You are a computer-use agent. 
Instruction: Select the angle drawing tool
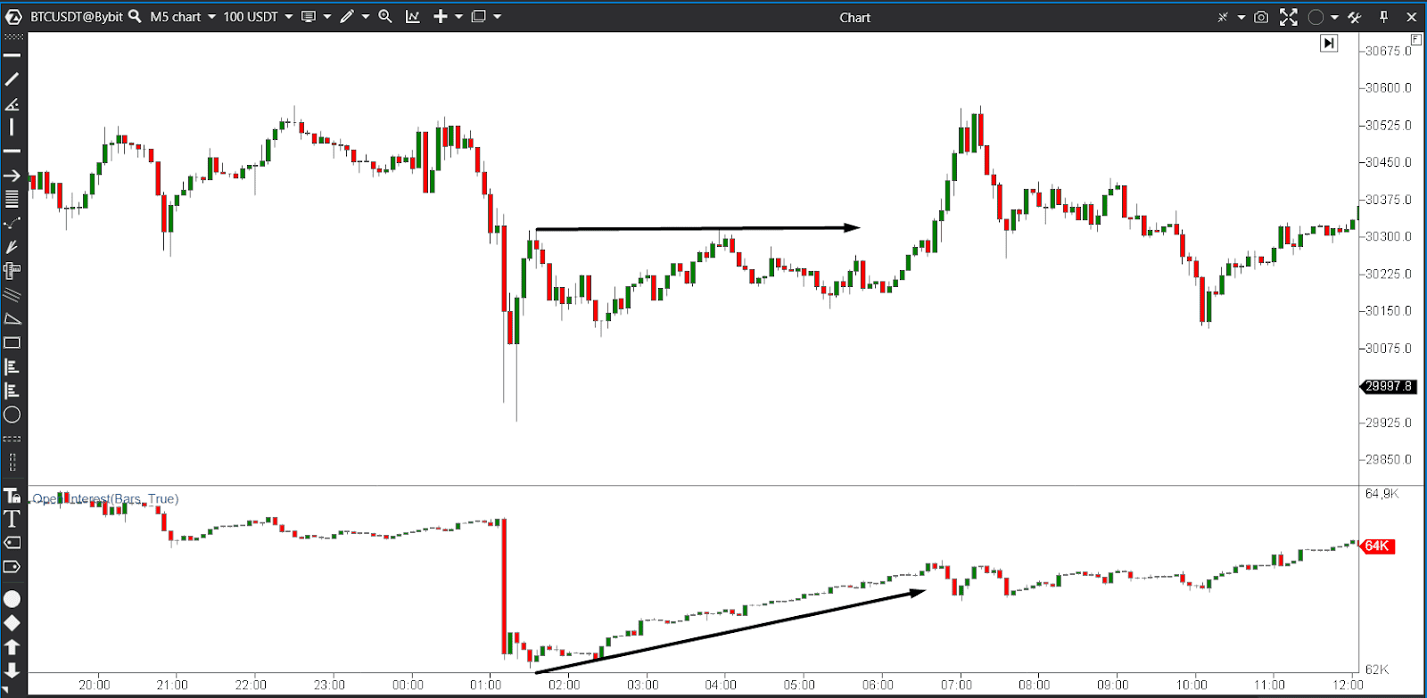pos(12,103)
